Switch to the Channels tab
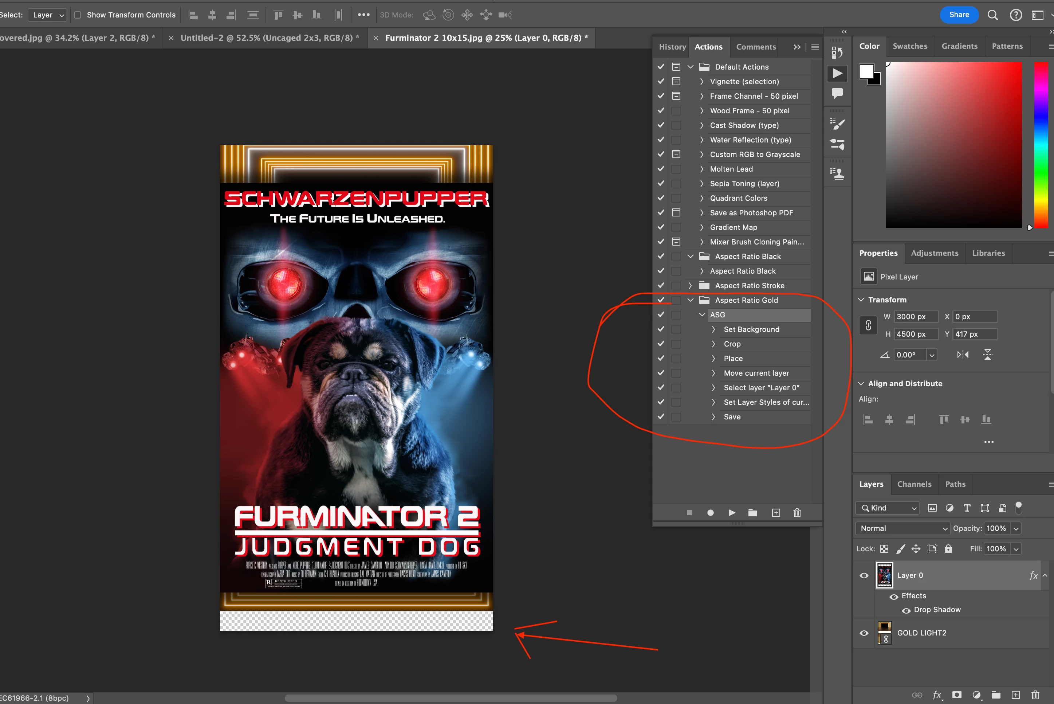The height and width of the screenshot is (704, 1054). (x=914, y=484)
